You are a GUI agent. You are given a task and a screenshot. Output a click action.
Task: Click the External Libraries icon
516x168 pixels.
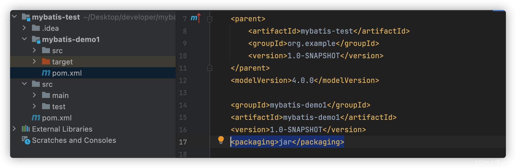pyautogui.click(x=26, y=129)
